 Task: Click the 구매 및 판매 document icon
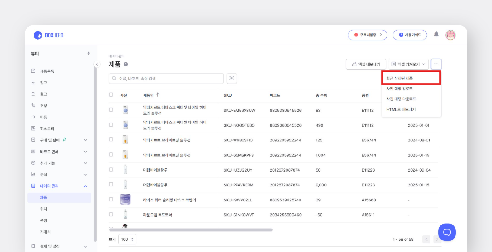pos(33,140)
